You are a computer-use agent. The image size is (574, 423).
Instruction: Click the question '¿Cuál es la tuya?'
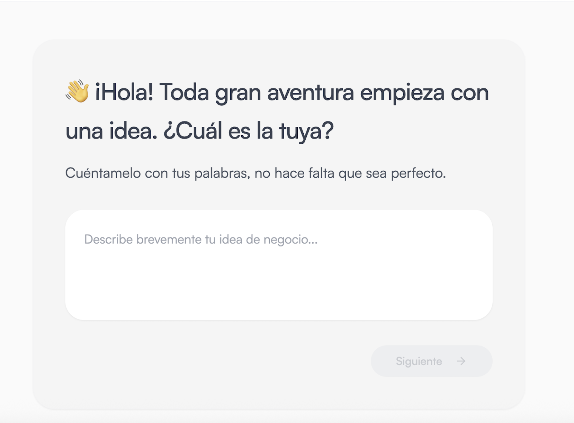pyautogui.click(x=249, y=131)
